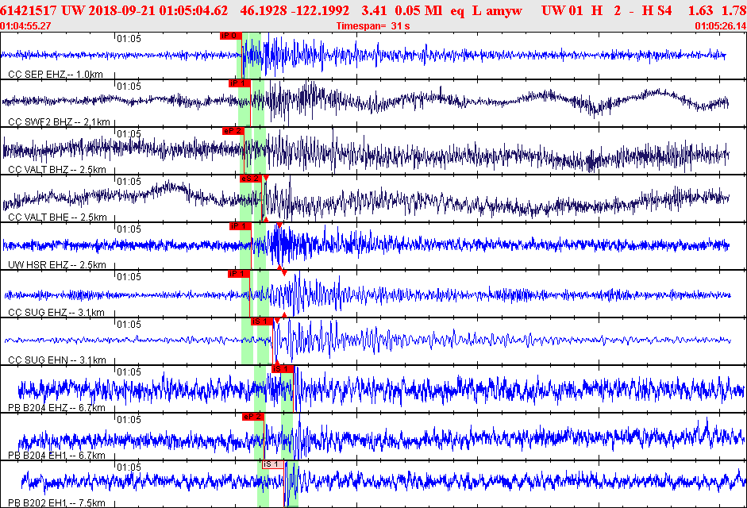The image size is (747, 508).
Task: Select the outlined iS 1 flag on B202 EH1
Action: click(x=273, y=464)
